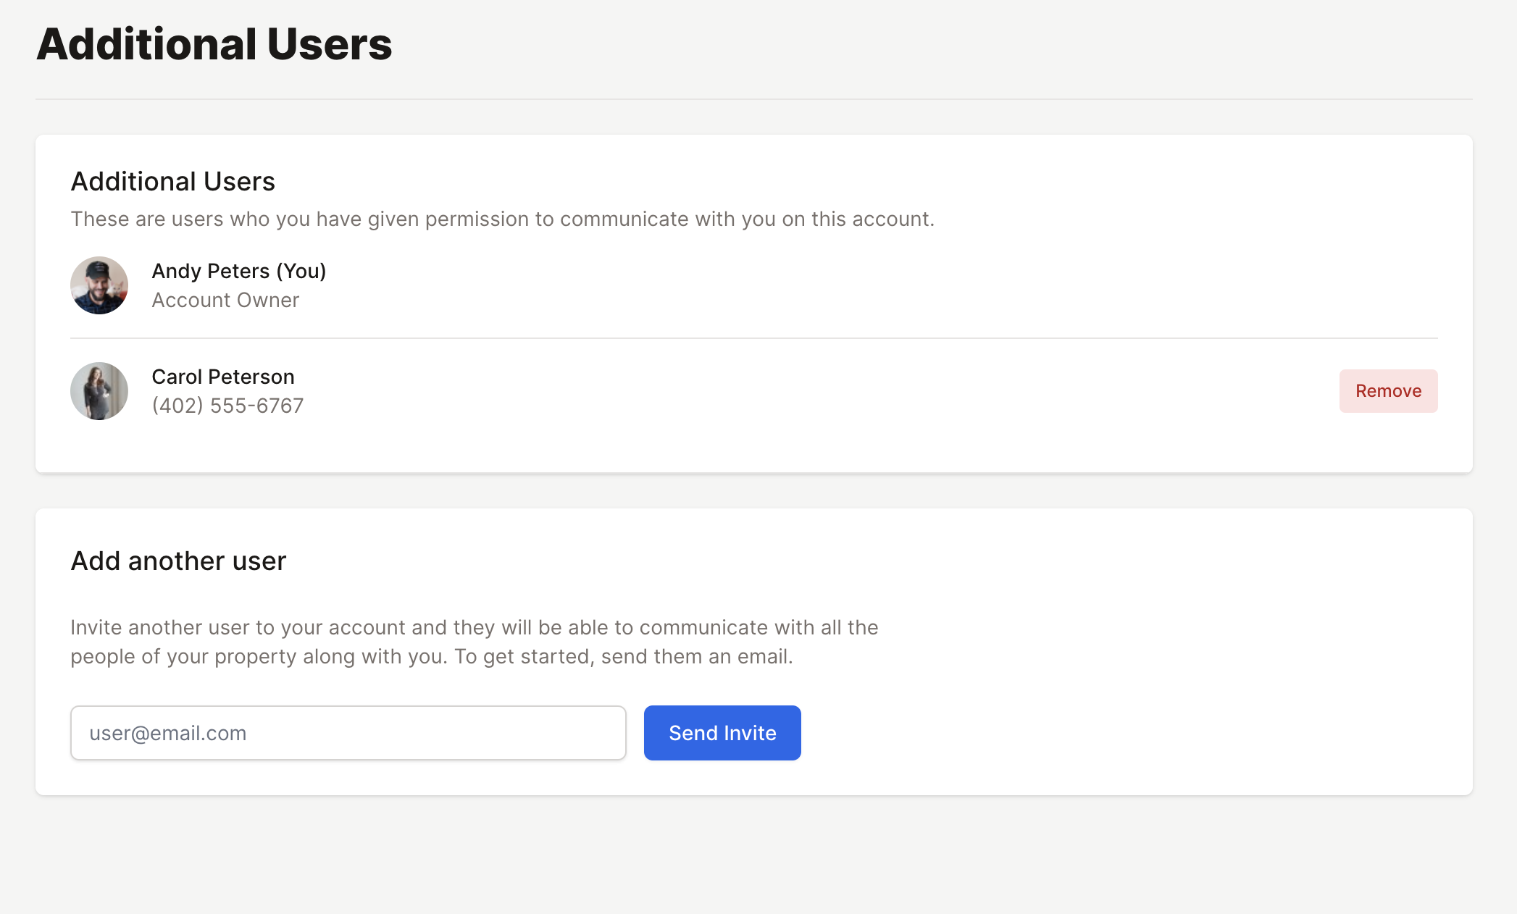Click empty space right of Send Invite
Image resolution: width=1517 pixels, height=914 pixels.
coord(1087,733)
